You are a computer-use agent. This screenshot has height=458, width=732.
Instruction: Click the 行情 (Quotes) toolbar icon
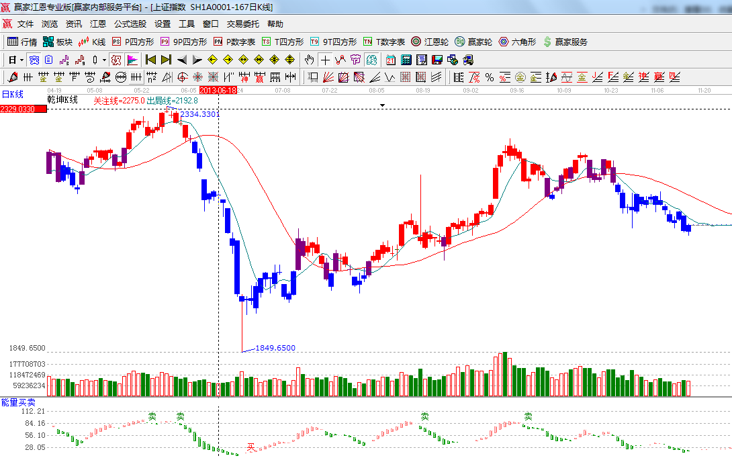[22, 42]
